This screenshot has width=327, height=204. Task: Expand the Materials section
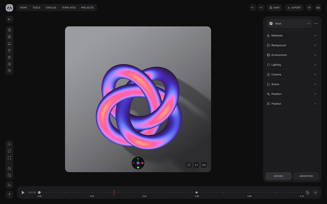coord(292,36)
